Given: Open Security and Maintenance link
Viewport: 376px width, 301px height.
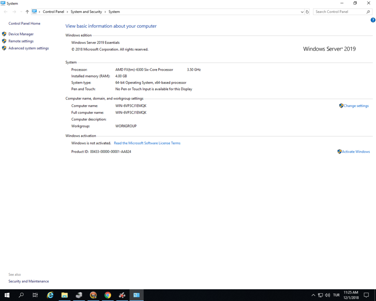Looking at the screenshot, I should [x=28, y=281].
